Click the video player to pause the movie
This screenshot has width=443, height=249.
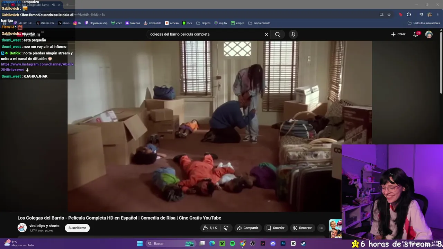coord(220,126)
